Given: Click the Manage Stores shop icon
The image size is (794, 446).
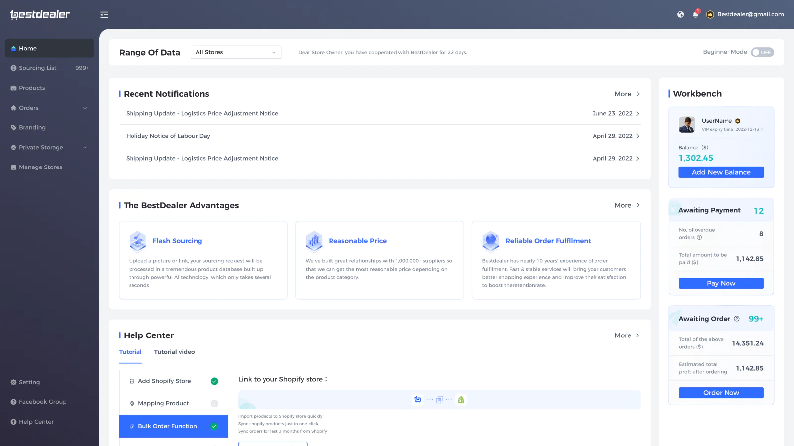Looking at the screenshot, I should [14, 167].
